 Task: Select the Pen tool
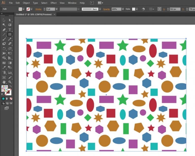4,30
